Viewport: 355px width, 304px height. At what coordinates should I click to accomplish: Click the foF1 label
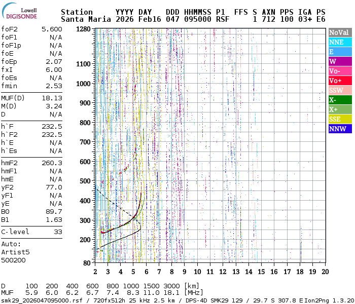pos(9,37)
